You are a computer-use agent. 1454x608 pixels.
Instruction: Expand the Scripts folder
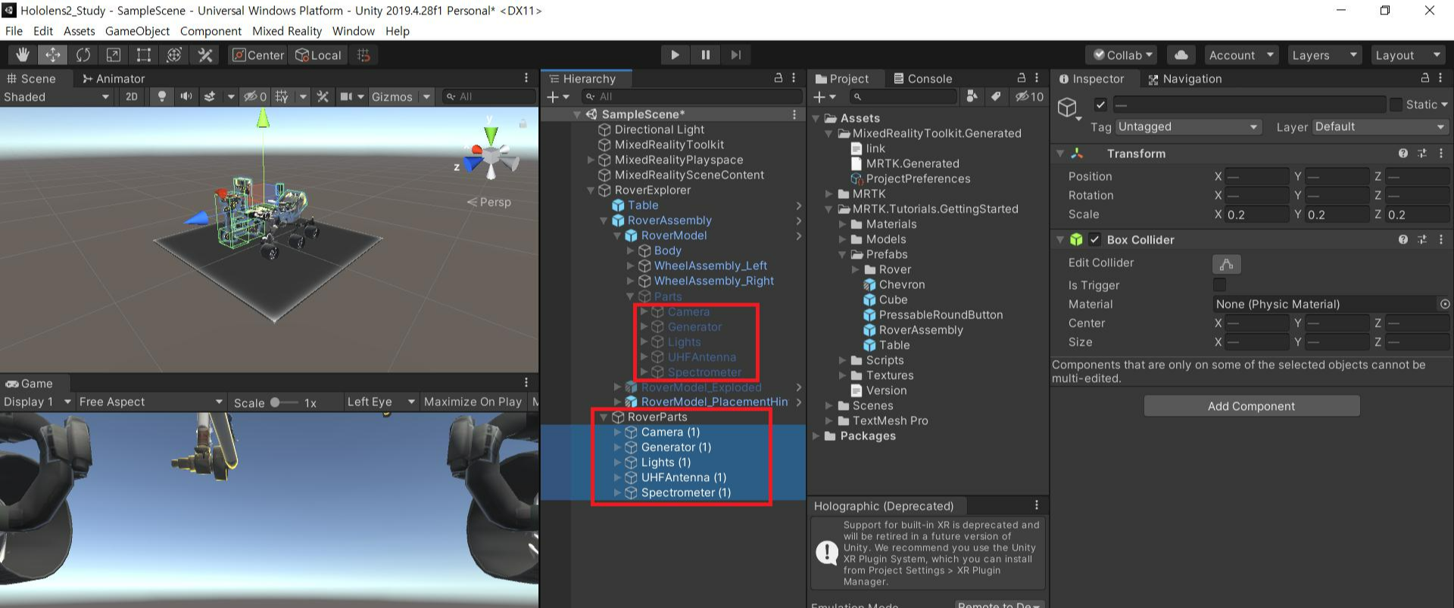(x=842, y=361)
